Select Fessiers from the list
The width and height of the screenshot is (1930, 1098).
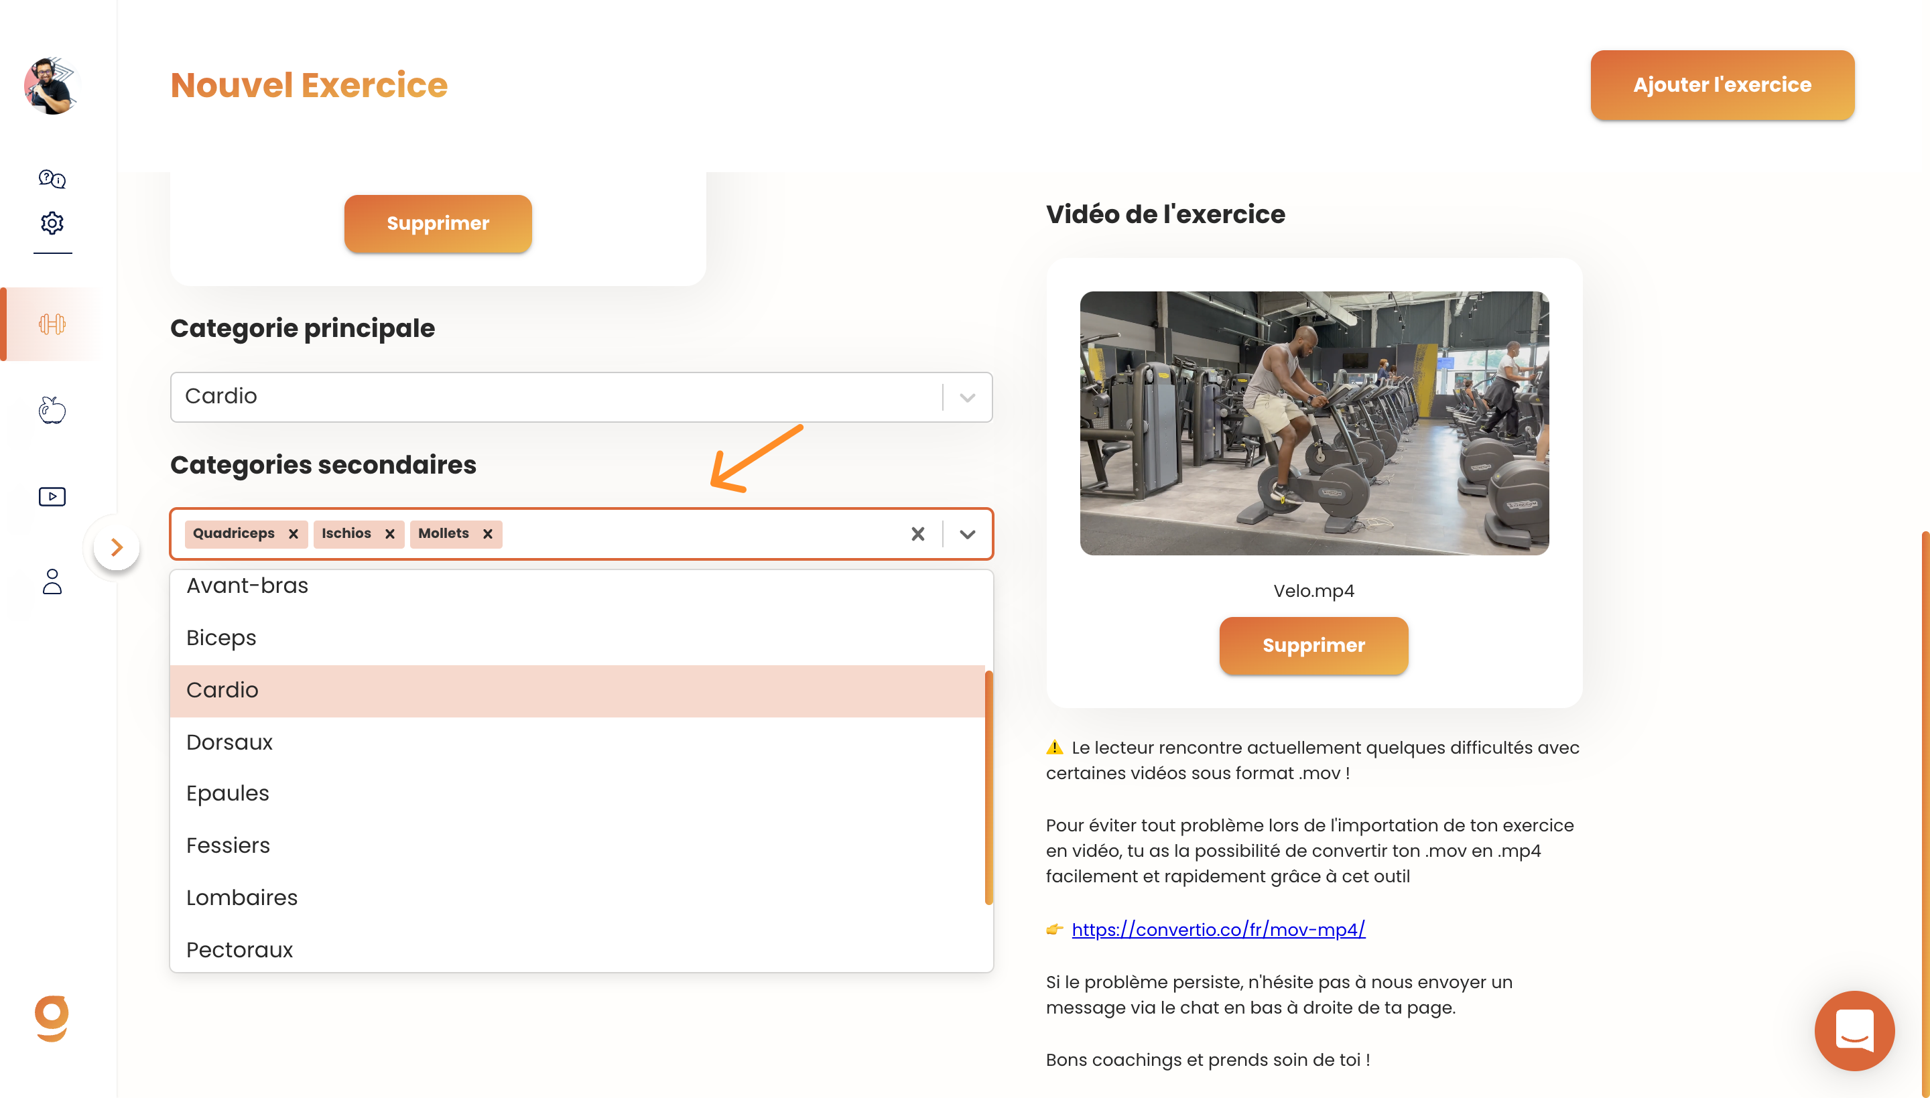(x=577, y=846)
